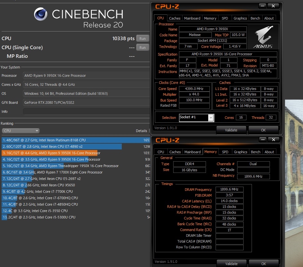Select Ryzen 9 3950X 3.5 GHz ranking row
The width and height of the screenshot is (303, 267).
point(76,159)
